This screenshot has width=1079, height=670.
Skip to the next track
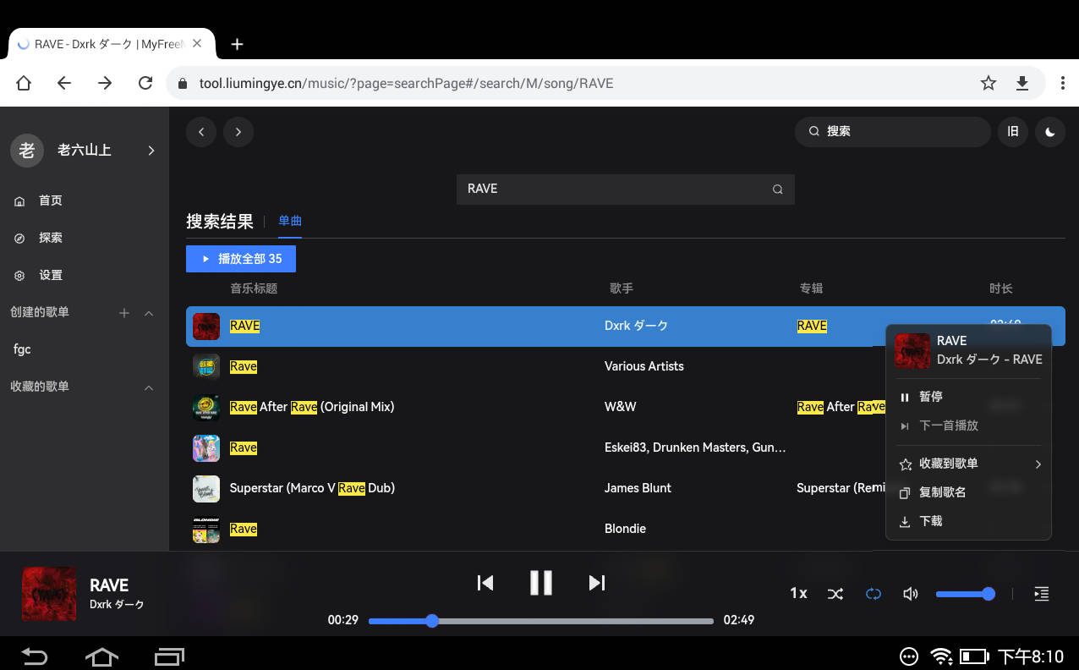[x=597, y=582]
